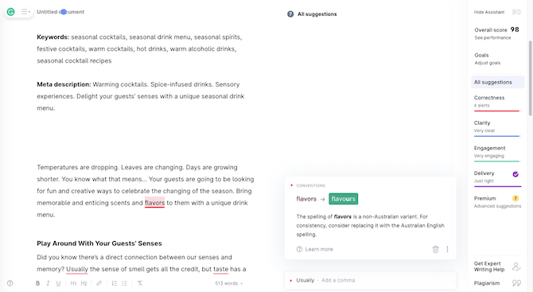Click the Premium advanced suggestions badge
Viewport: 533px width, 292px height.
[x=515, y=198]
